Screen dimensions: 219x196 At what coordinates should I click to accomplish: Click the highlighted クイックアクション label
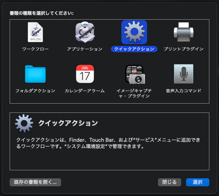(134, 49)
